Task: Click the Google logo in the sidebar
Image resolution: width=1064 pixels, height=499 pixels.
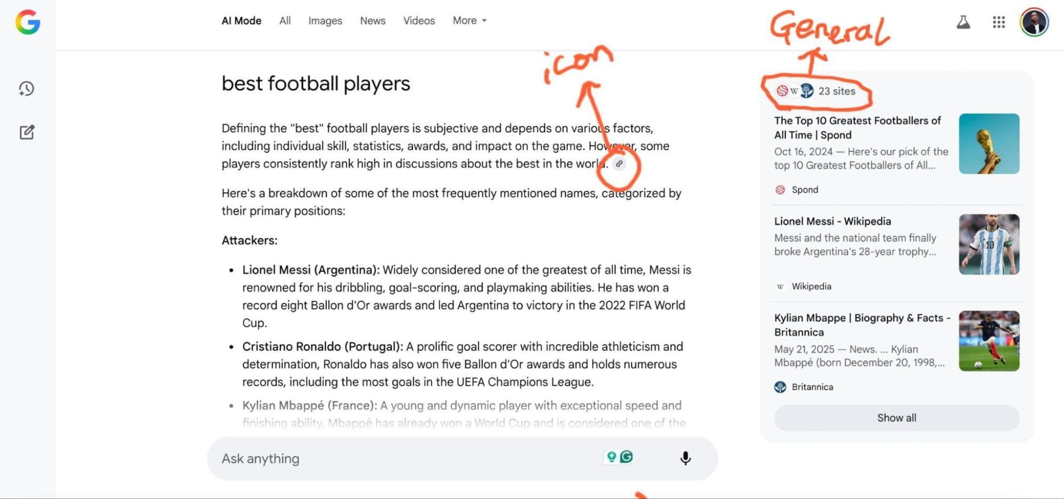Action: click(27, 22)
